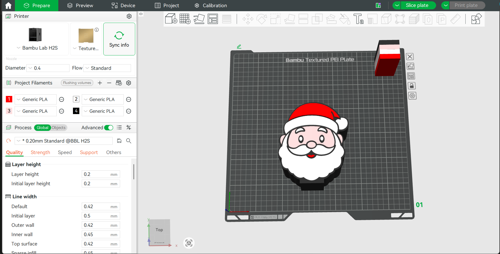Switch to the Preview tab
500x254 pixels.
(80, 5)
